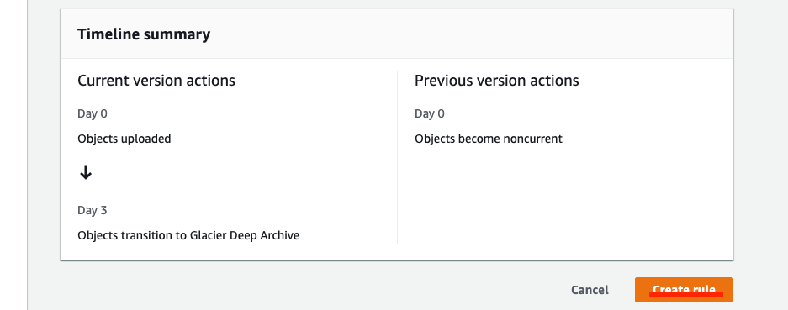Cancel the lifecycle rule creation
Image resolution: width=788 pixels, height=310 pixels.
[590, 290]
